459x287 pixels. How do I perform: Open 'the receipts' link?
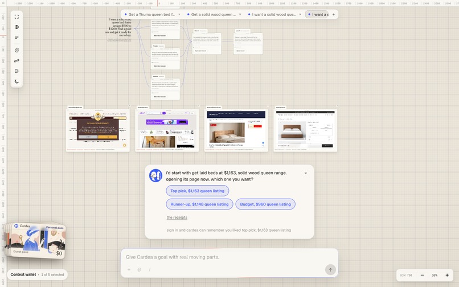(x=177, y=218)
